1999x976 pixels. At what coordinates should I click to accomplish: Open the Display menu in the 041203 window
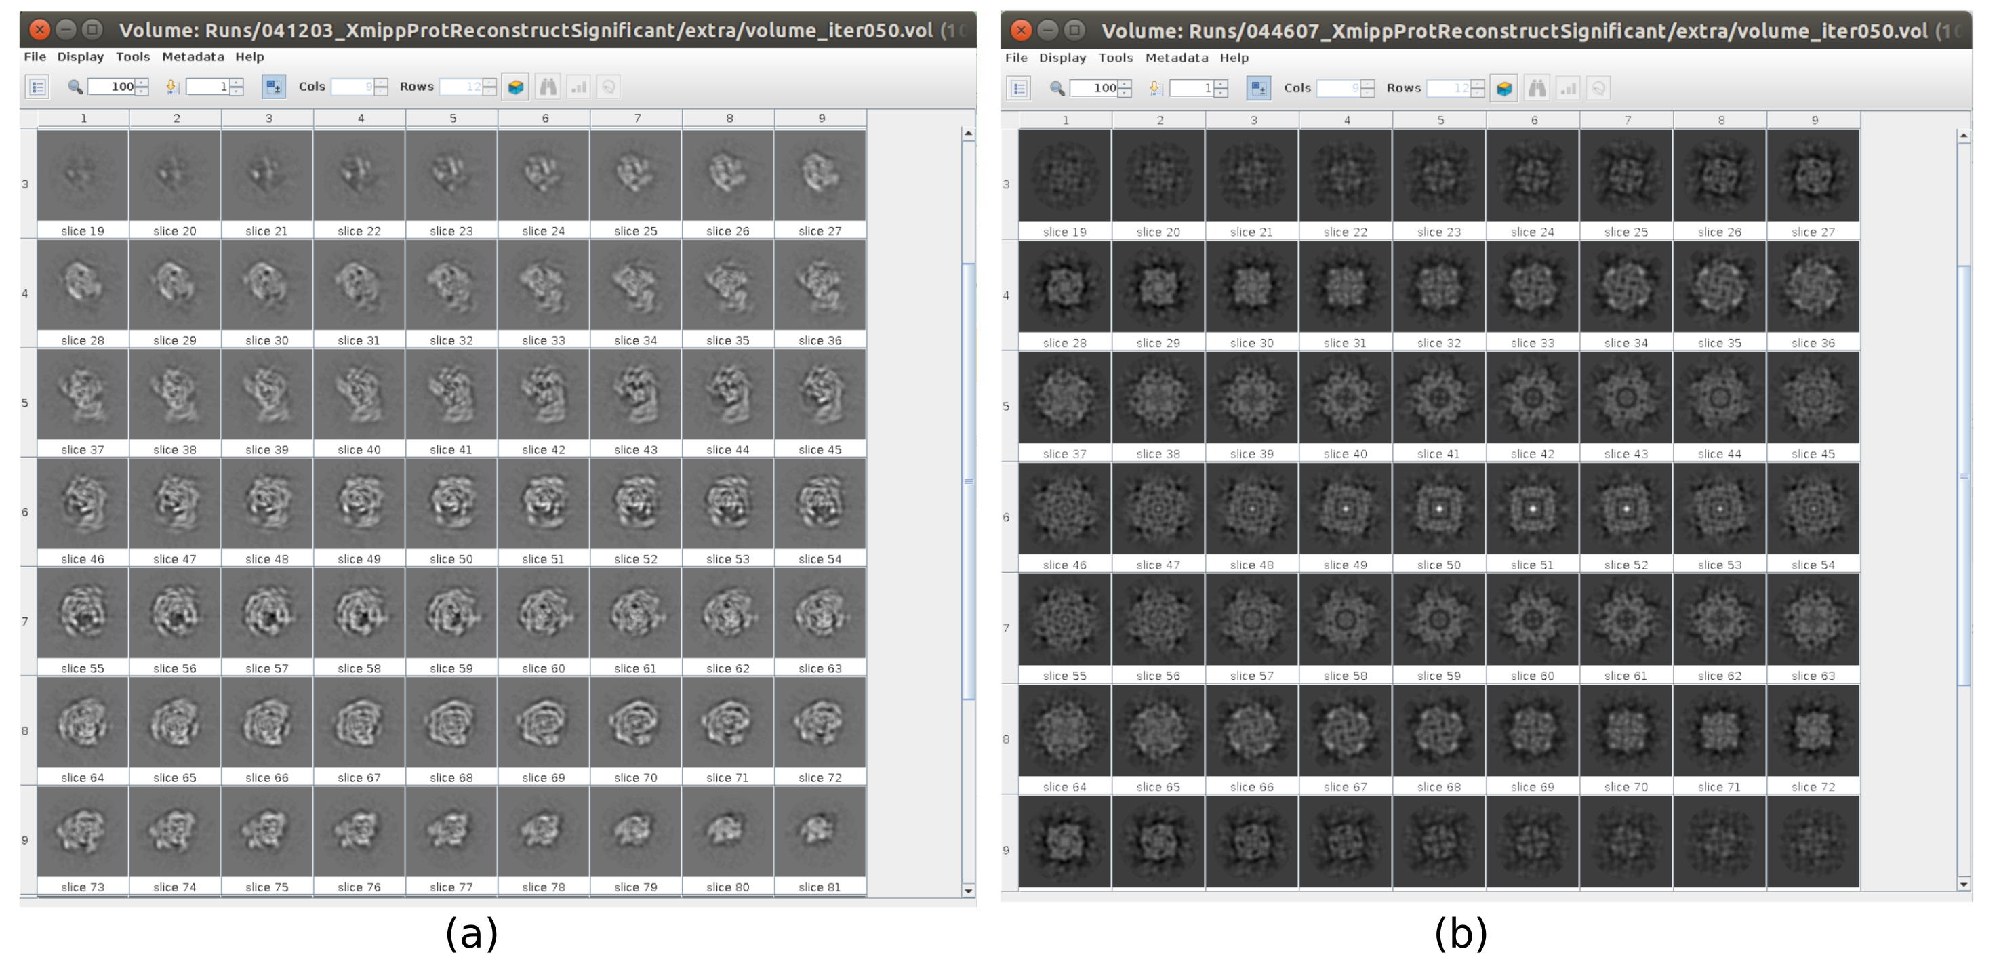click(80, 57)
